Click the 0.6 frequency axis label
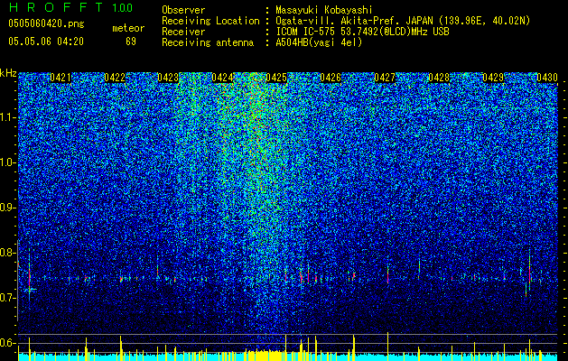568x361 pixels. [x=8, y=343]
